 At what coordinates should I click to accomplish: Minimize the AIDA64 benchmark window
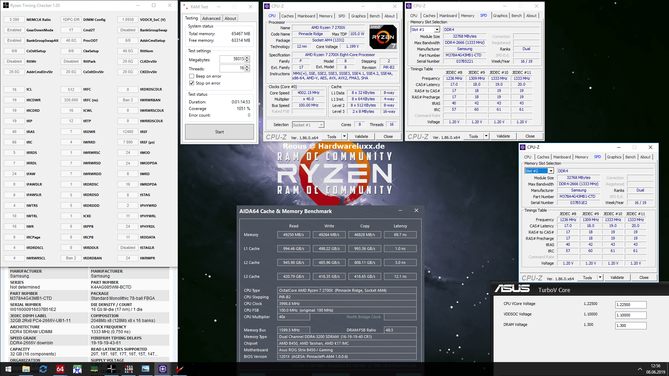[400, 210]
